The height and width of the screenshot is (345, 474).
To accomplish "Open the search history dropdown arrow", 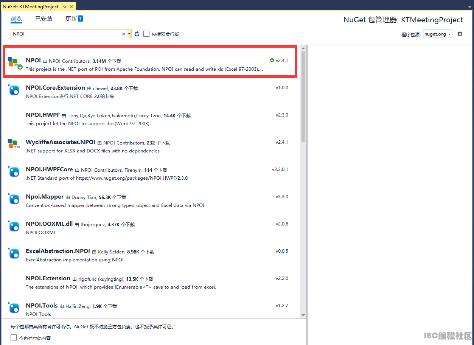I will tap(129, 34).
